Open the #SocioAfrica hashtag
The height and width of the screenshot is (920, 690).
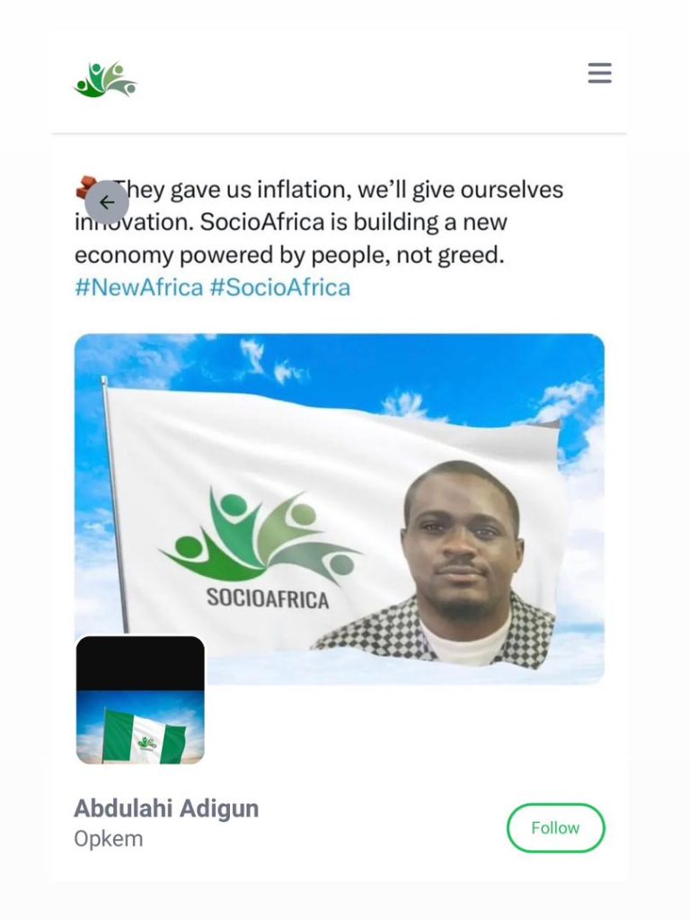(280, 287)
